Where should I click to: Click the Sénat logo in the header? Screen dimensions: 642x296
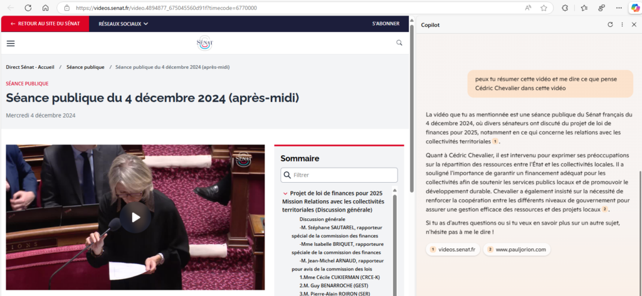[x=205, y=43]
